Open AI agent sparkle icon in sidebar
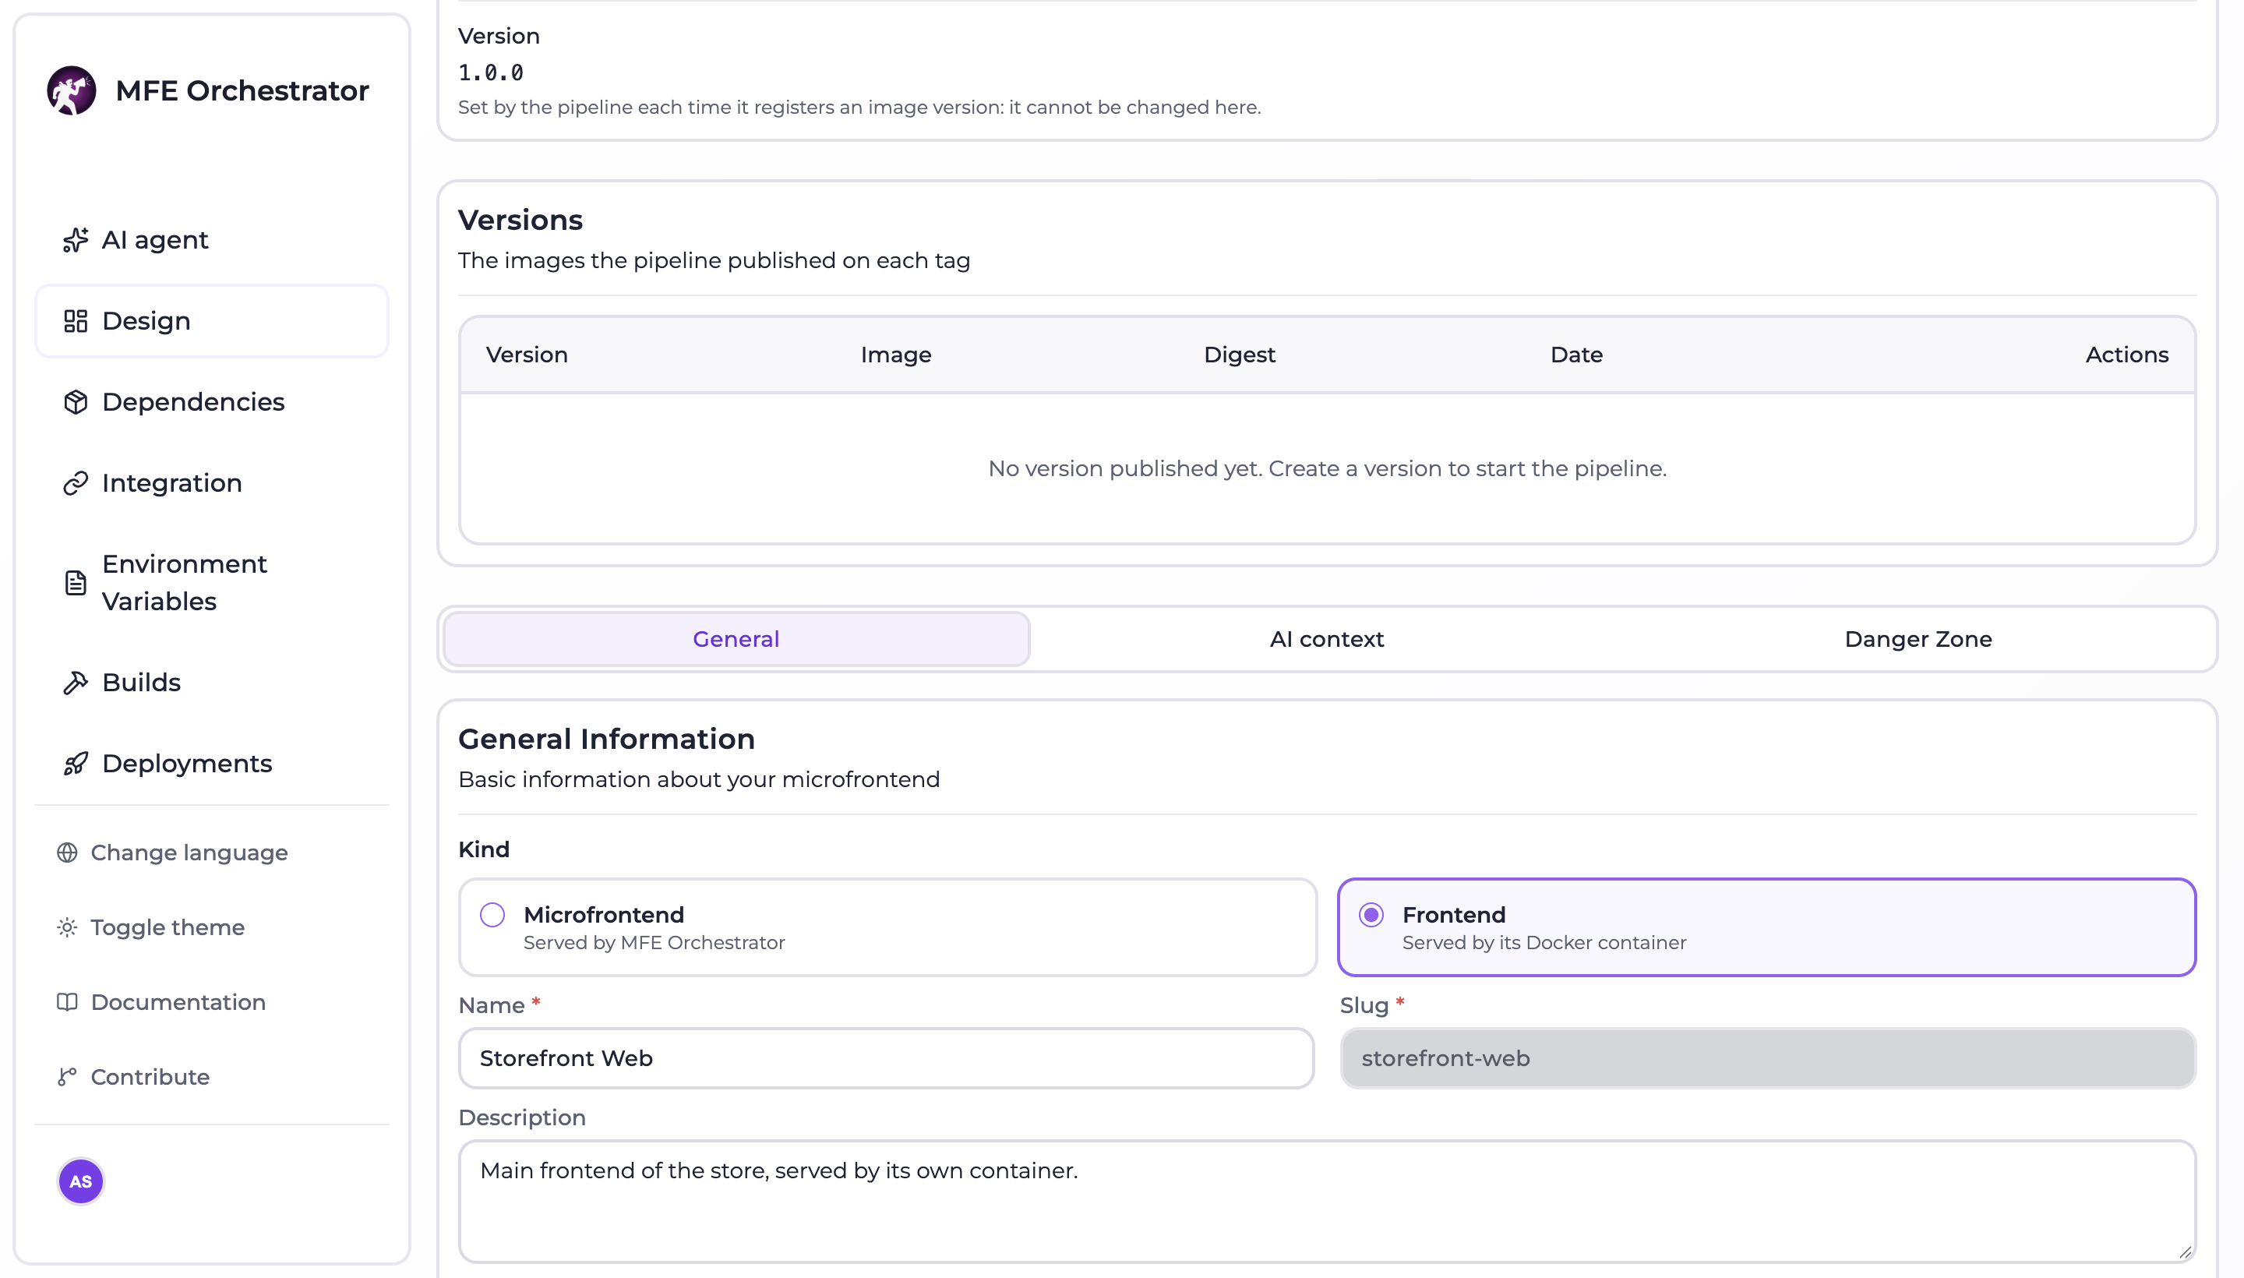Screen dimensions: 2244x1278 [76, 240]
